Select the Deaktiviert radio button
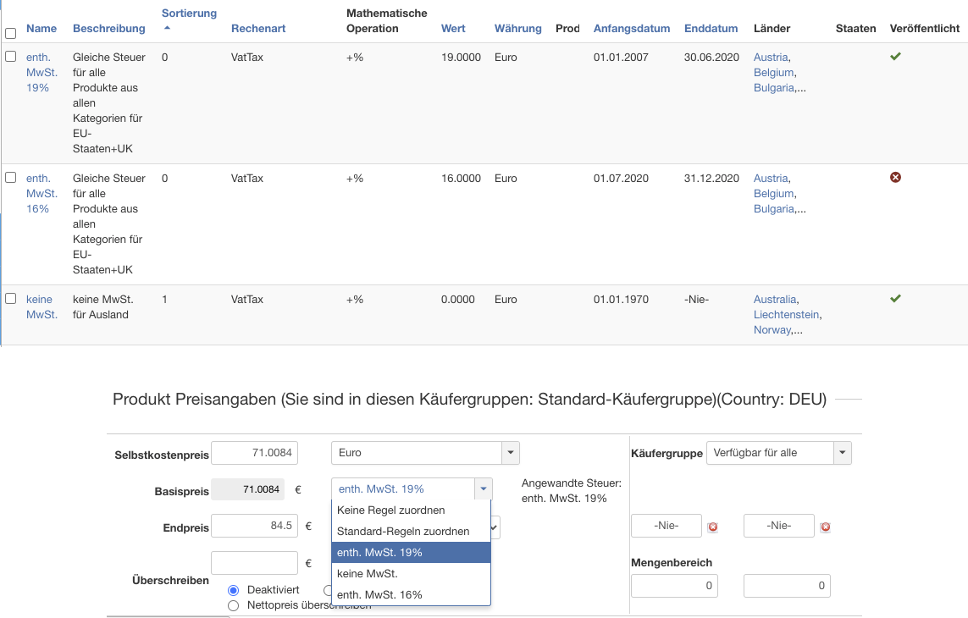The height and width of the screenshot is (618, 968). pos(234,590)
